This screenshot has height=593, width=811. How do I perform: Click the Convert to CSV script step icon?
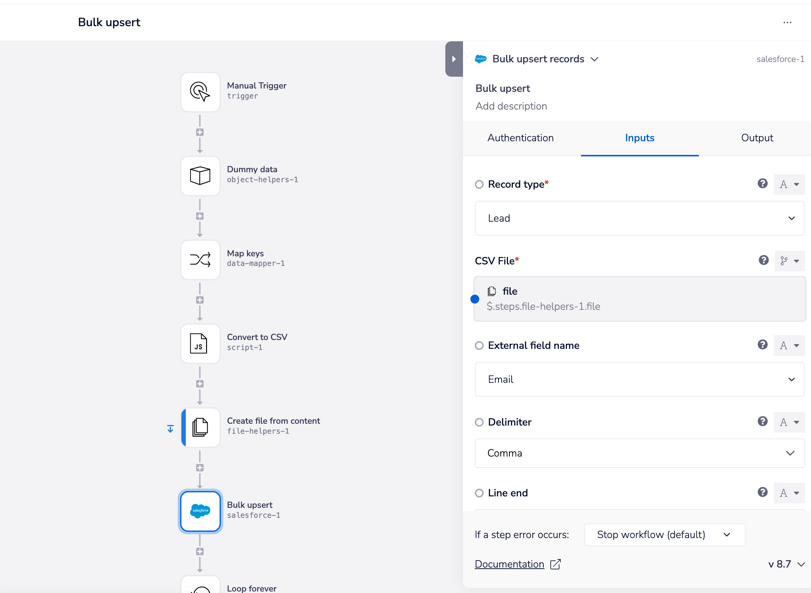tap(200, 343)
